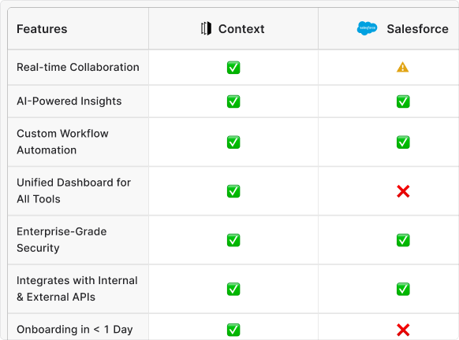Click Context's check for Onboarding in < 1 Day

point(233,330)
